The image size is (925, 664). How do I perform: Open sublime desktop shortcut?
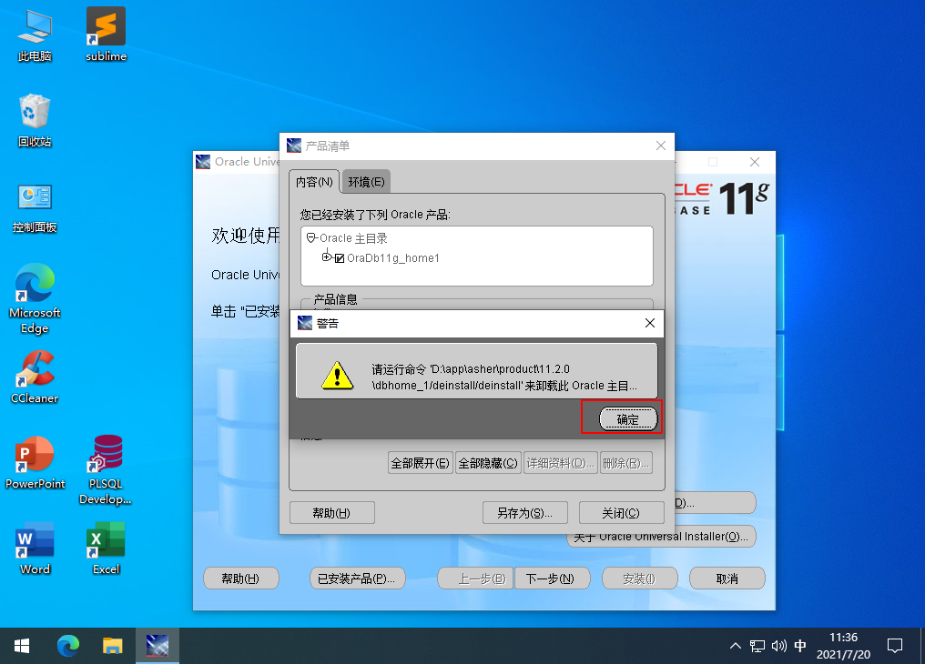107,35
